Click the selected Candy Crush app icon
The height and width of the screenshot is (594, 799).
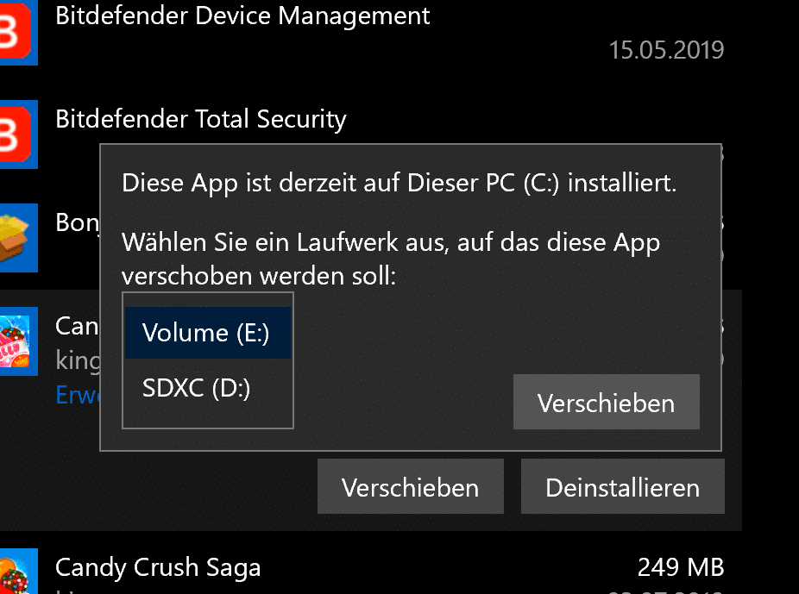click(x=18, y=341)
